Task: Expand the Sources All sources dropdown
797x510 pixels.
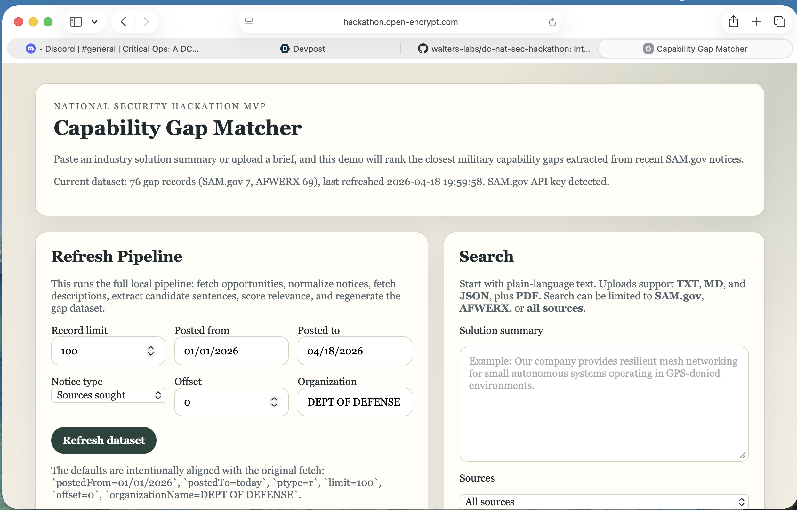Action: [x=604, y=501]
